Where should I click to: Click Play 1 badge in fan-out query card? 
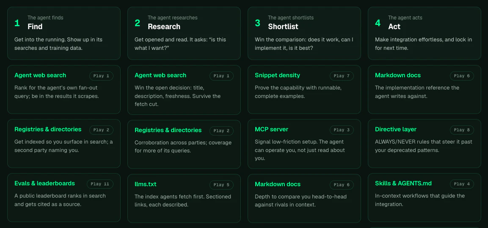[x=101, y=76]
